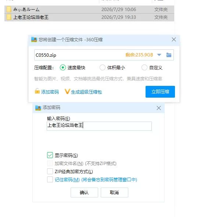Select the 上老王论坛当老王 folder icon
The image size is (204, 217).
coord(9,17)
